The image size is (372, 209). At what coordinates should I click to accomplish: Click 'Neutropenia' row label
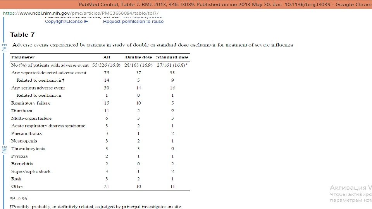pyautogui.click(x=24, y=141)
